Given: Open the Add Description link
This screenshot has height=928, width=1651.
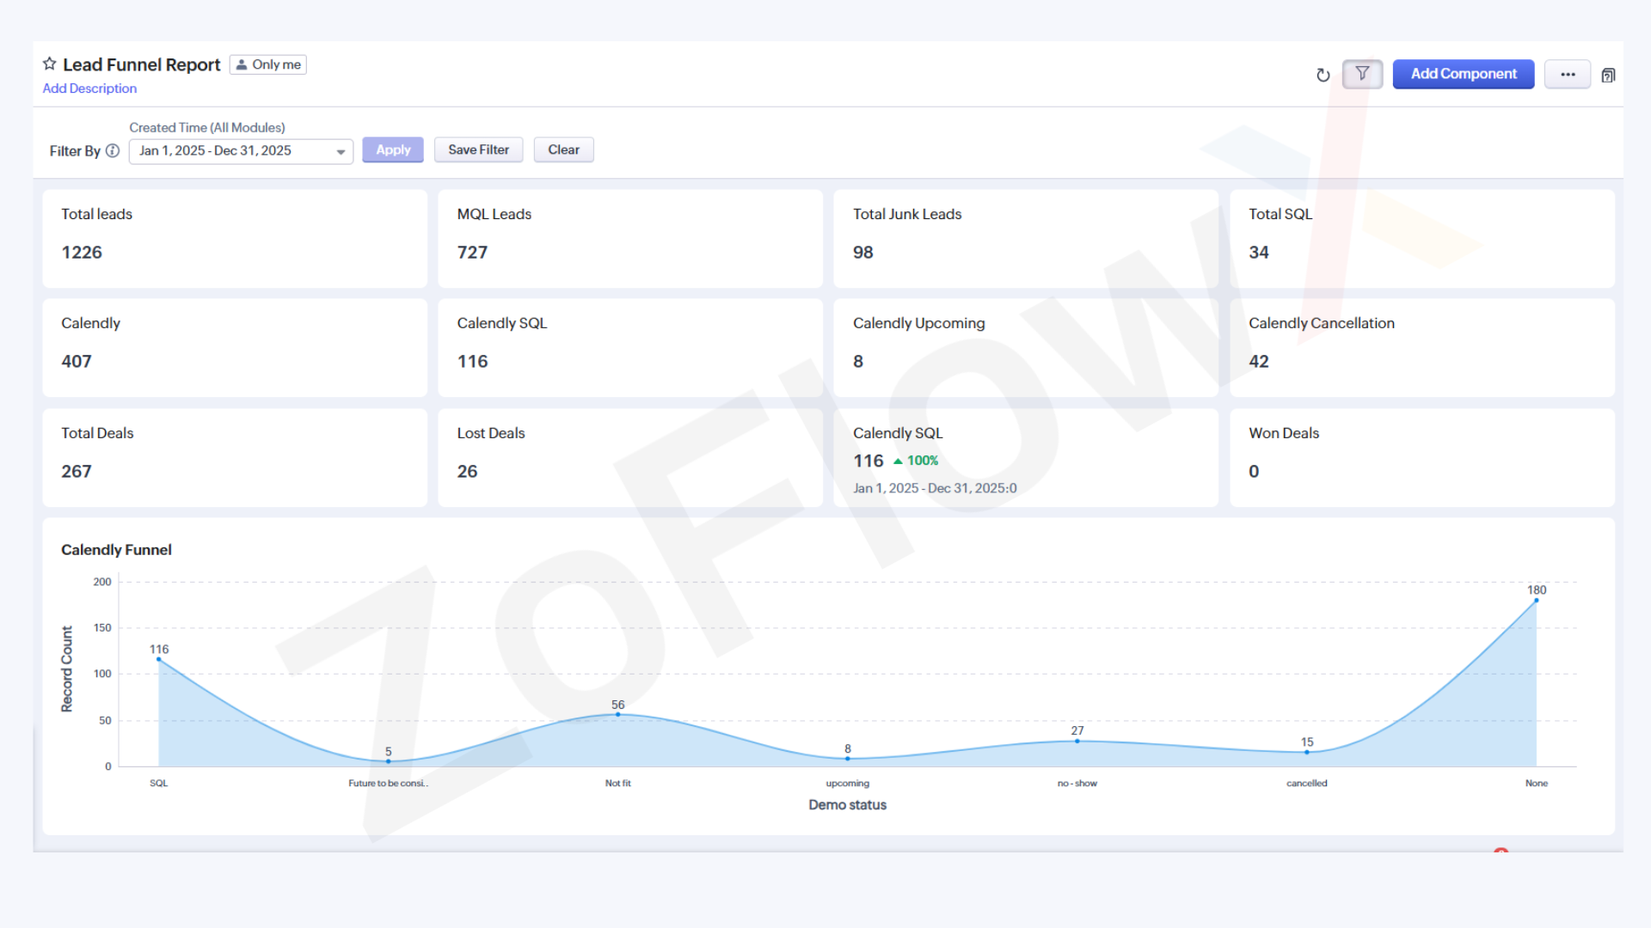Looking at the screenshot, I should coord(89,89).
